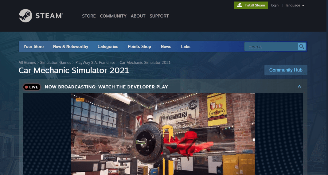Open the SUPPORT page
328x175 pixels.
point(159,16)
